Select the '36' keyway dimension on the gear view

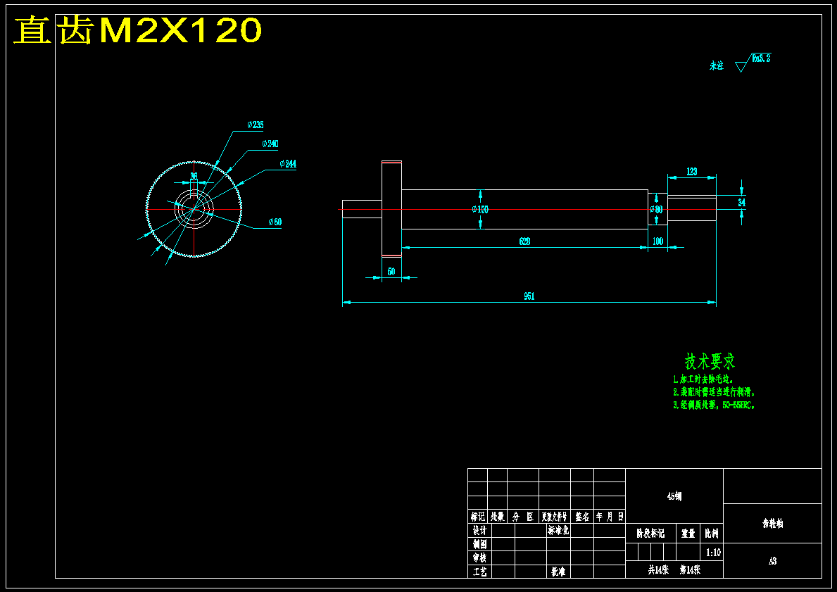tap(194, 176)
